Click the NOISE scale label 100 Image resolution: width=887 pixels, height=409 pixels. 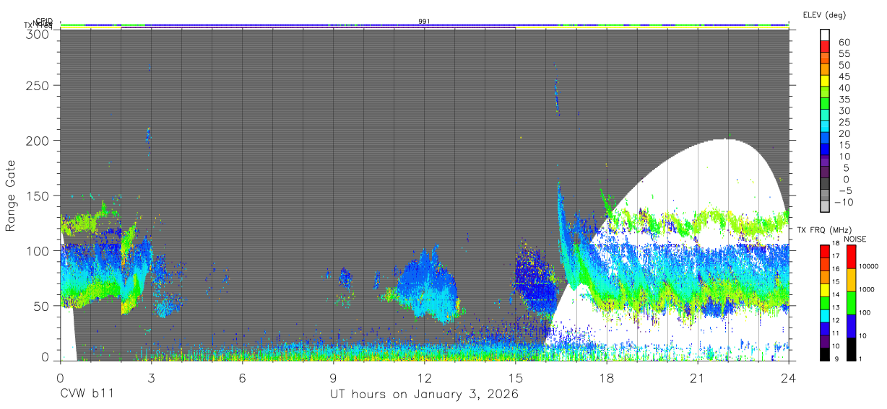pos(865,312)
